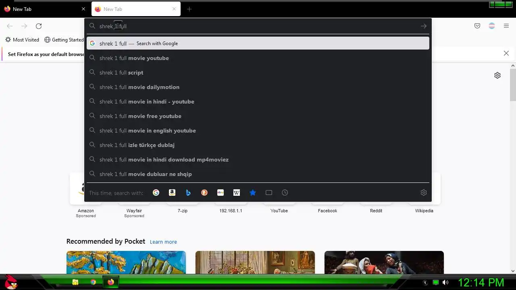Click into the address bar text field
The width and height of the screenshot is (516, 290).
(258, 26)
